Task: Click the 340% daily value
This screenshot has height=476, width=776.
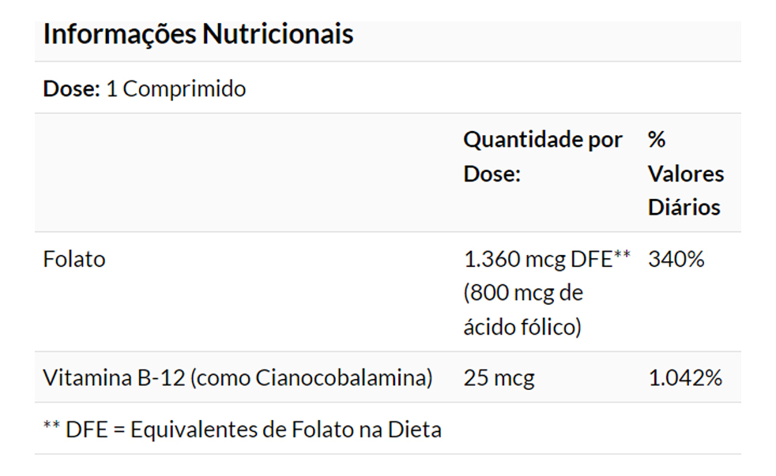Action: click(x=676, y=259)
